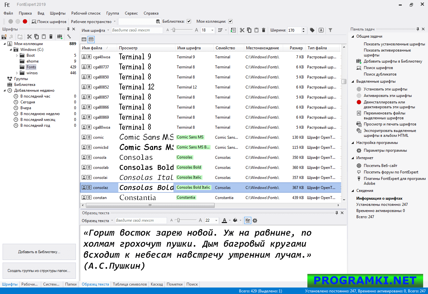This screenshot has width=428, height=294.
Task: Click the text color A icon in sample toolbar
Action: tap(224, 220)
